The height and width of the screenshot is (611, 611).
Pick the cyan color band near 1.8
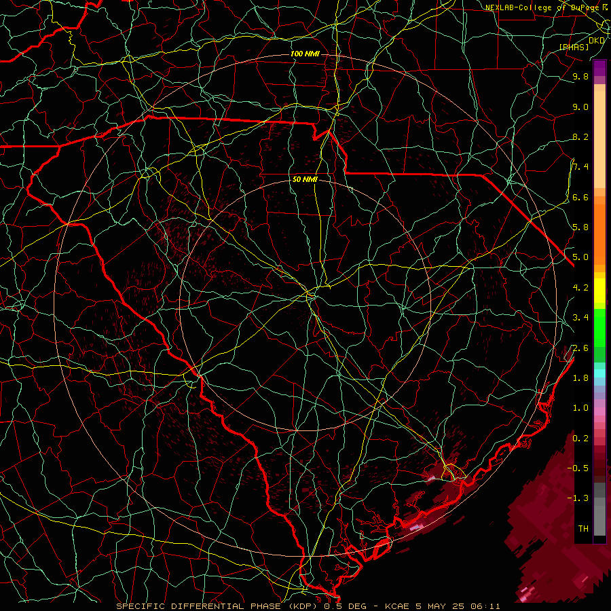tap(599, 373)
